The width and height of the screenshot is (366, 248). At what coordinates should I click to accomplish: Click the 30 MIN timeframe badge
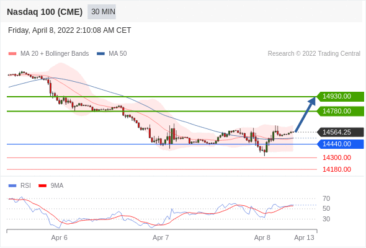click(102, 12)
